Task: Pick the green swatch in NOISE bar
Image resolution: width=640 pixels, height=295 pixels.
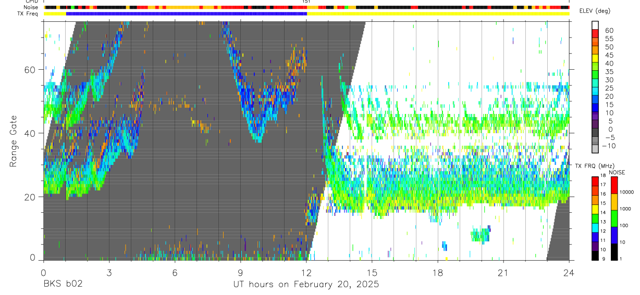Action: pyautogui.click(x=614, y=219)
